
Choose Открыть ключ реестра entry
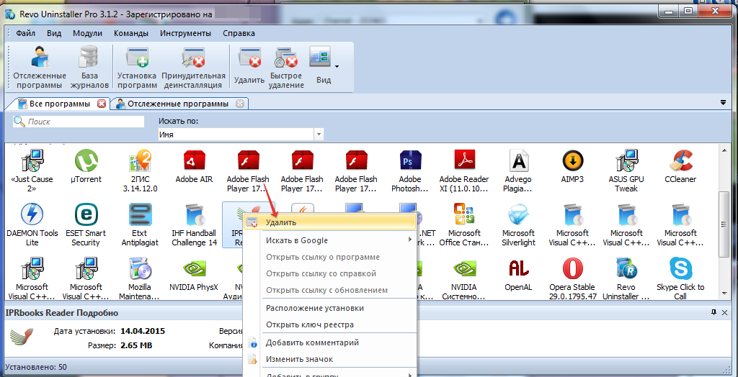(x=329, y=324)
